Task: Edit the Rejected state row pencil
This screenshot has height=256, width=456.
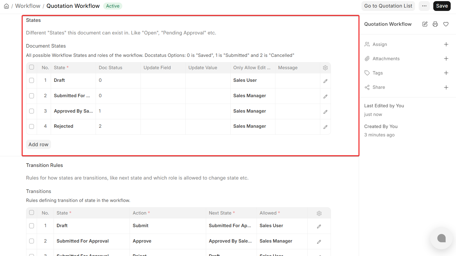Action: (x=325, y=127)
